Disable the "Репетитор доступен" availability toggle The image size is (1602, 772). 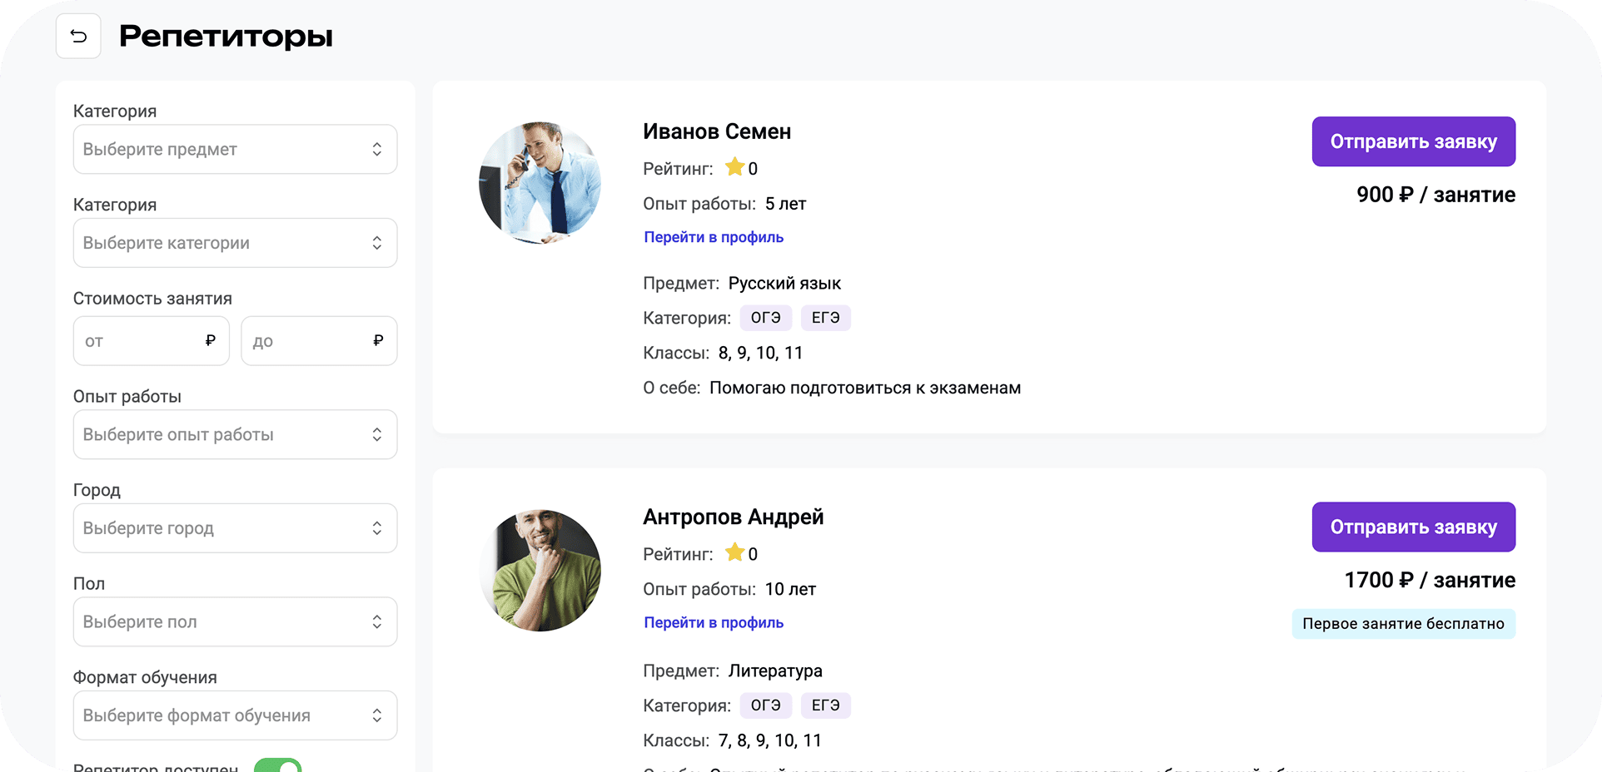(279, 766)
